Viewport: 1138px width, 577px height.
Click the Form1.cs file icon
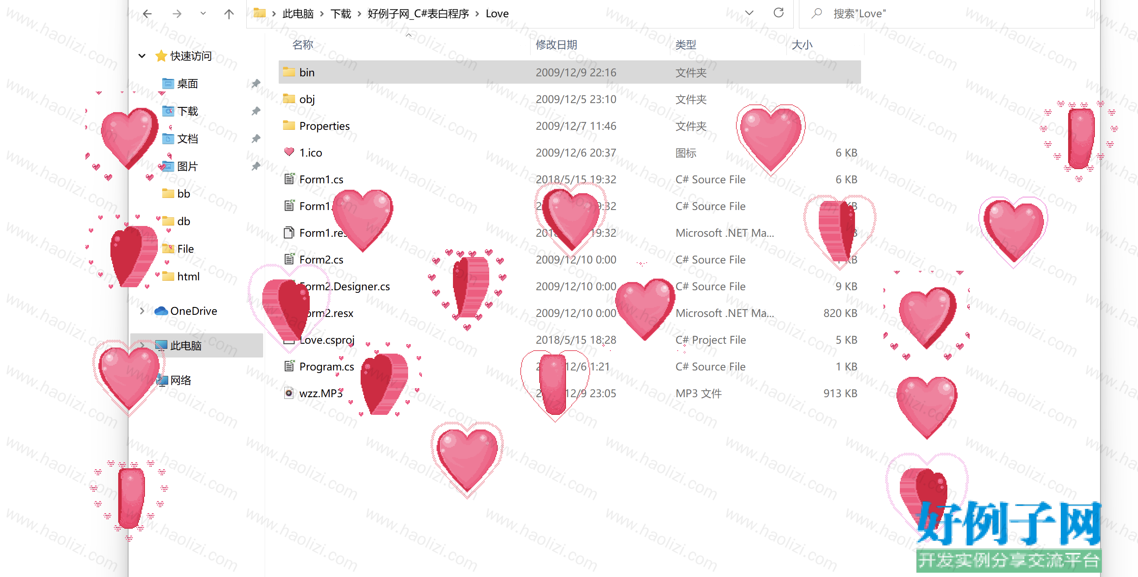[x=289, y=179]
